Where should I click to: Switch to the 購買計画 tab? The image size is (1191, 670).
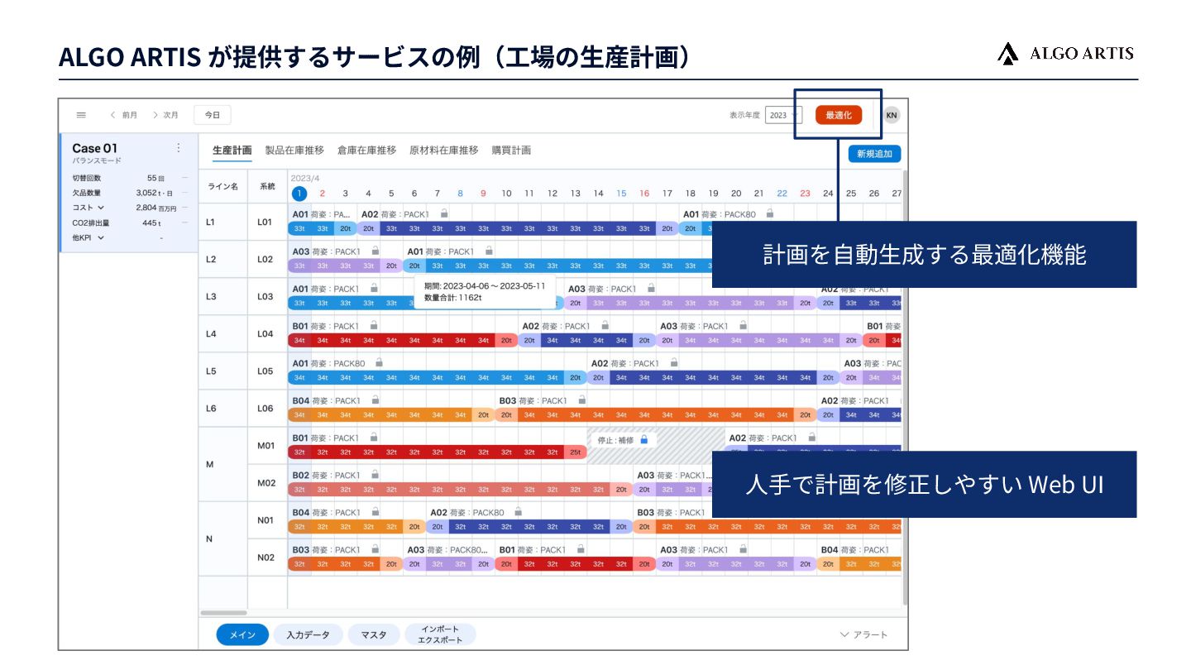click(x=511, y=151)
